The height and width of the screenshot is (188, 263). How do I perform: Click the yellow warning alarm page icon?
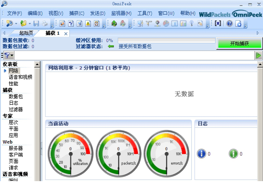(88, 23)
